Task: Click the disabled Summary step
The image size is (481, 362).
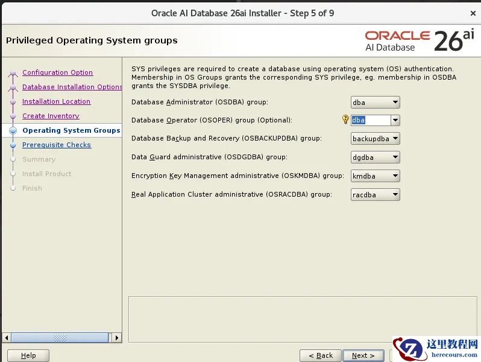Action: click(39, 159)
